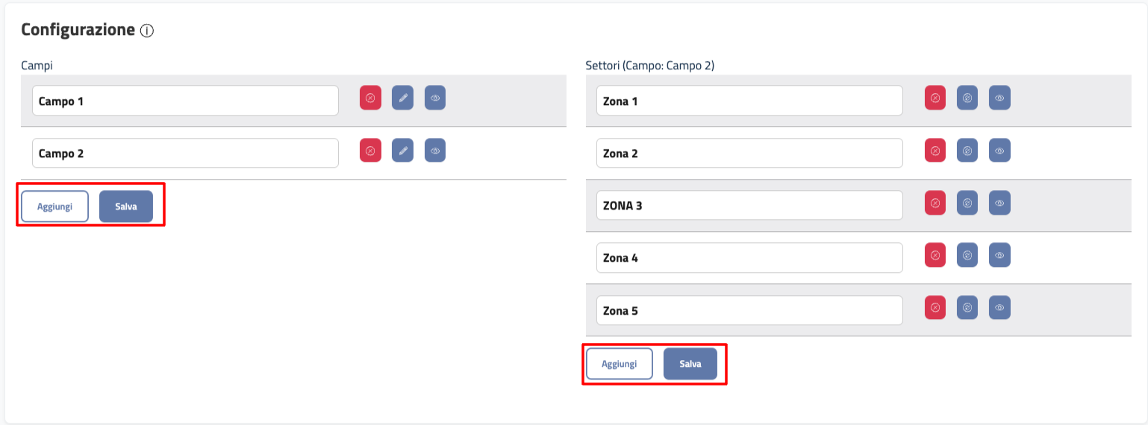Screen dimensions: 1148x425
Task: Click into the Campo 2 name field
Action: (185, 153)
